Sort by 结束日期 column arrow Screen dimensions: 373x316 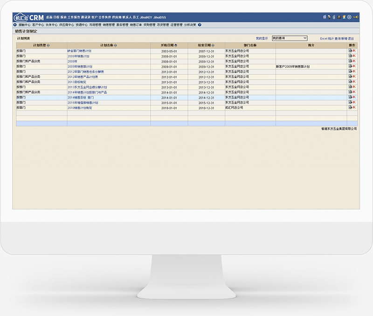[x=213, y=45]
